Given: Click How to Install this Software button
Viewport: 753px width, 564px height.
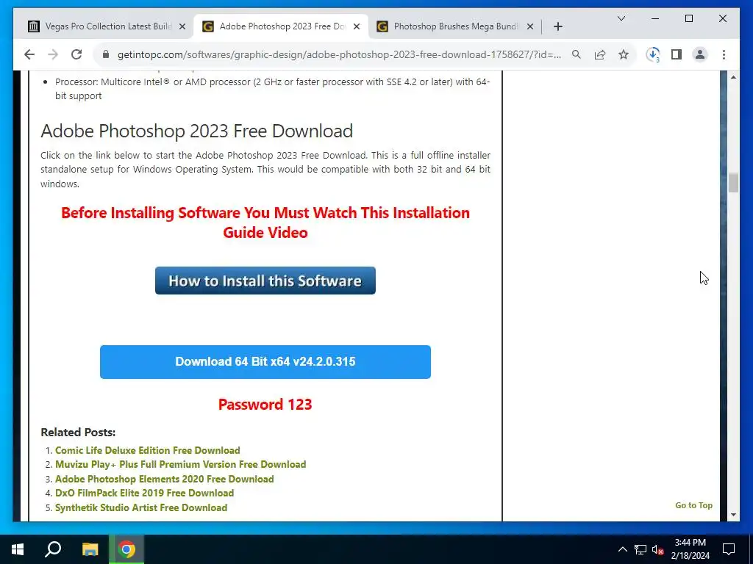Looking at the screenshot, I should (x=265, y=281).
